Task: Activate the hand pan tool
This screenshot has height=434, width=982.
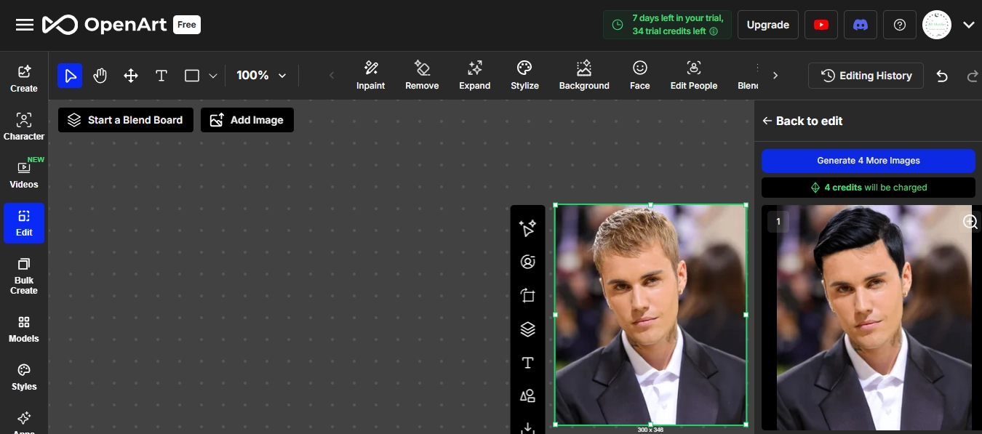Action: tap(100, 76)
